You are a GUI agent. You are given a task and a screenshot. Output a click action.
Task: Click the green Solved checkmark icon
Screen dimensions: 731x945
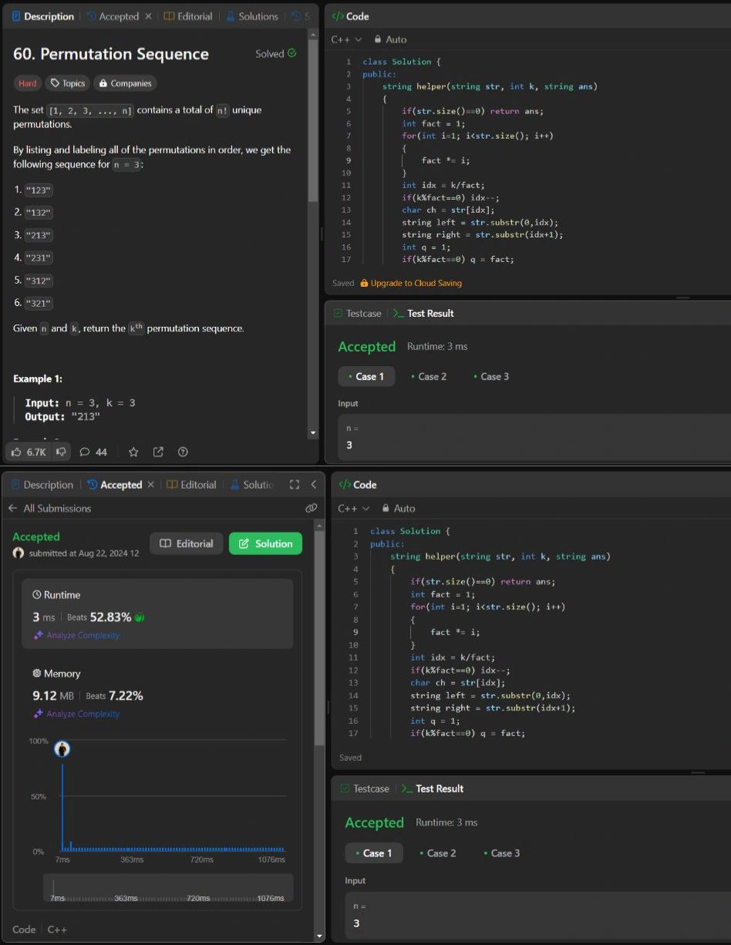(x=291, y=53)
